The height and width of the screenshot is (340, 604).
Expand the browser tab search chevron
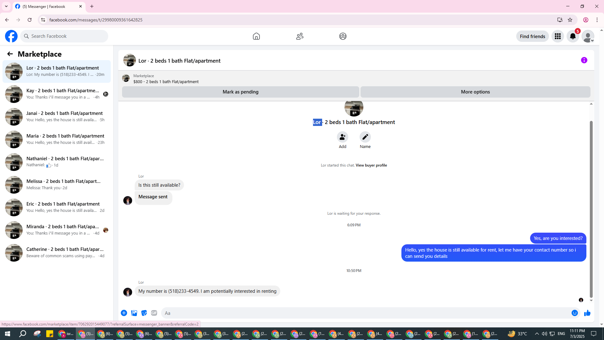pyautogui.click(x=6, y=6)
